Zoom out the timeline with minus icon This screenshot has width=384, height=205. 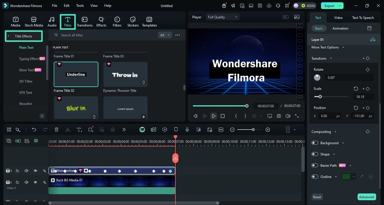click(232, 130)
